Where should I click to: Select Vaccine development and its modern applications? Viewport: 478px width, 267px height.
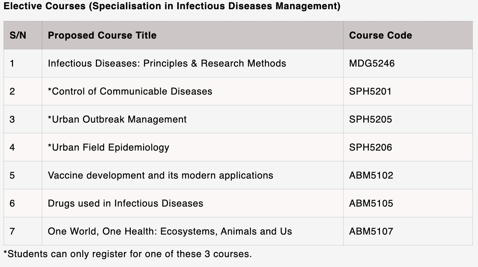(x=160, y=175)
